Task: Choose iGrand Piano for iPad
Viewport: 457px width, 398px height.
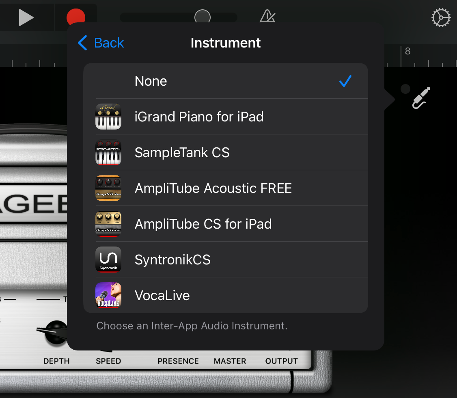Action: [226, 117]
